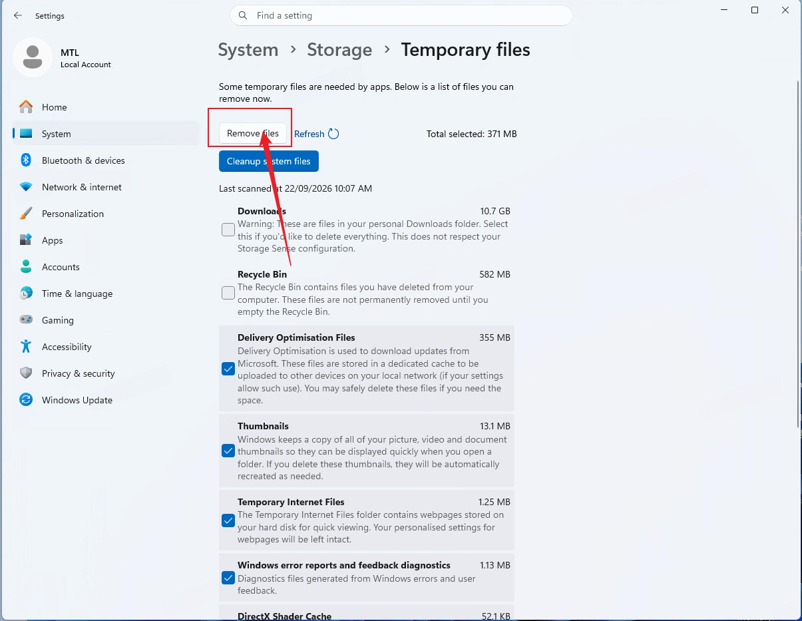Click the Last scanned date text
This screenshot has width=802, height=621.
(296, 188)
